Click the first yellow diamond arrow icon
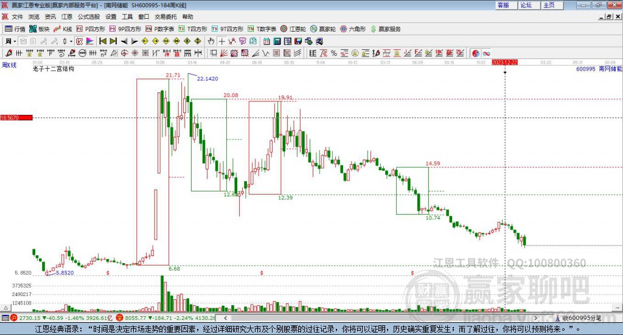The width and height of the screenshot is (623, 335). click(145, 41)
